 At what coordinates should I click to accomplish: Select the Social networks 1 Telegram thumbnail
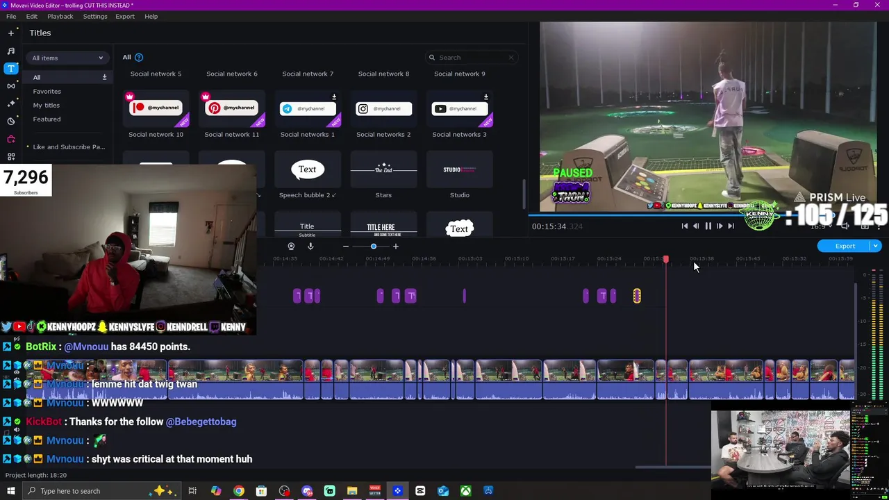[x=308, y=108]
